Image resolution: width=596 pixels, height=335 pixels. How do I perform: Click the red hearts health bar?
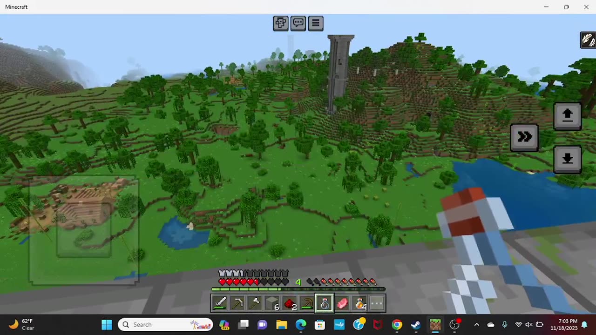pos(254,282)
